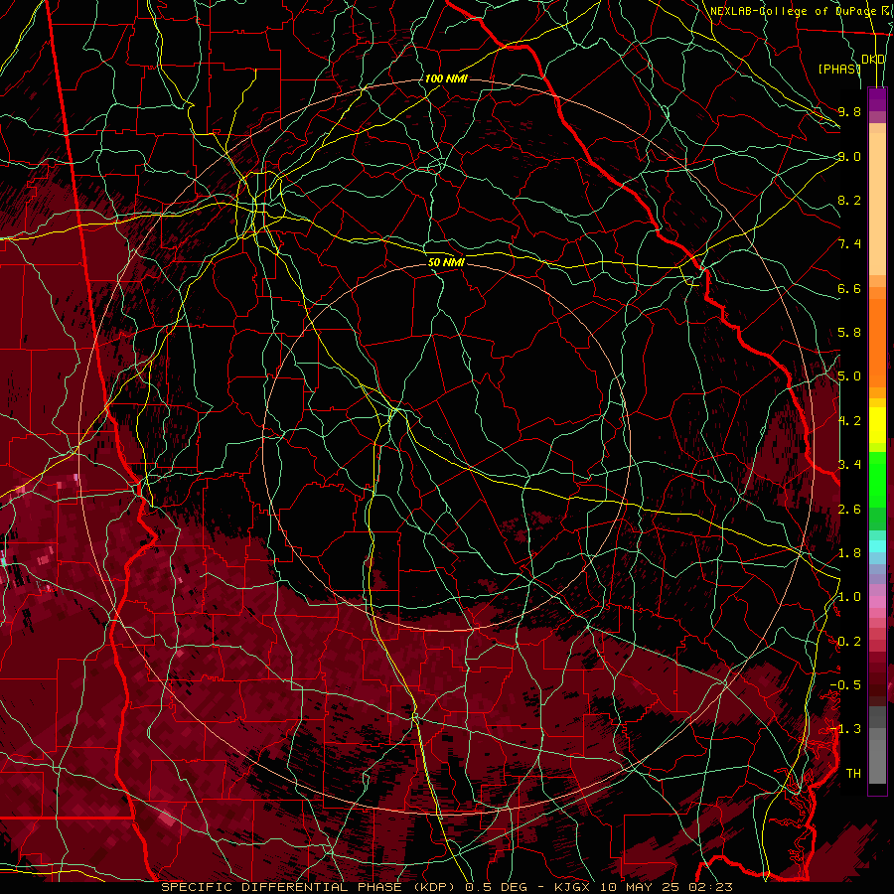Click the bright green segment of the color bar

coord(877,479)
